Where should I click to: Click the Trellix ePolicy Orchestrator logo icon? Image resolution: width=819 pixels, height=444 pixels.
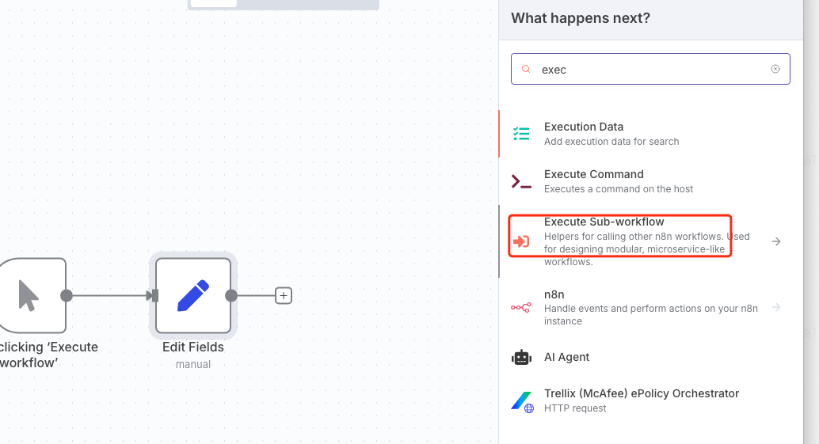(x=521, y=401)
